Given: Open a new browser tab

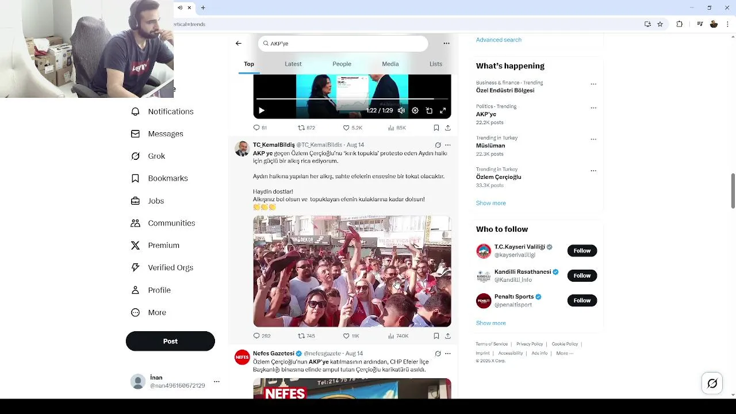Looking at the screenshot, I should [x=203, y=7].
